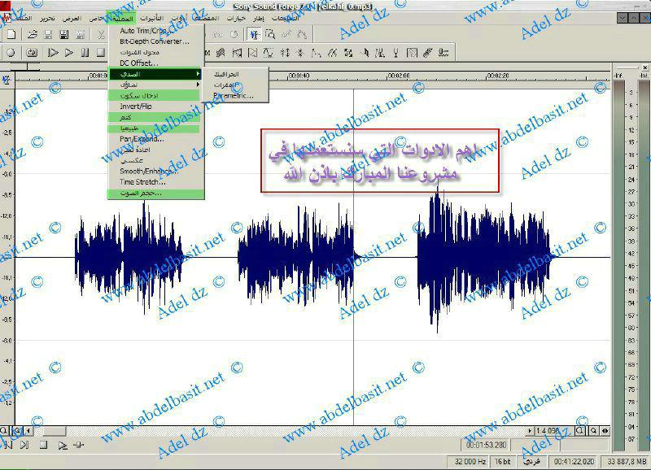The width and height of the screenshot is (651, 470).
Task: Open the تحرير menu in menu bar
Action: click(47, 19)
